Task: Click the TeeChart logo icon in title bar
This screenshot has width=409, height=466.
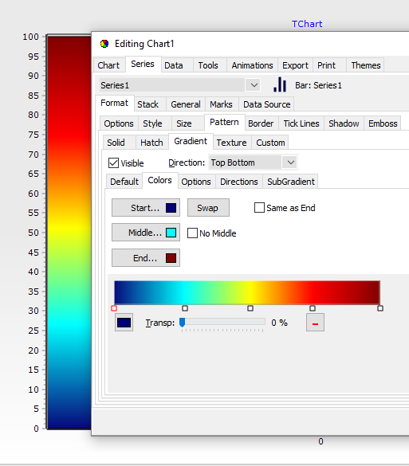Action: (104, 44)
